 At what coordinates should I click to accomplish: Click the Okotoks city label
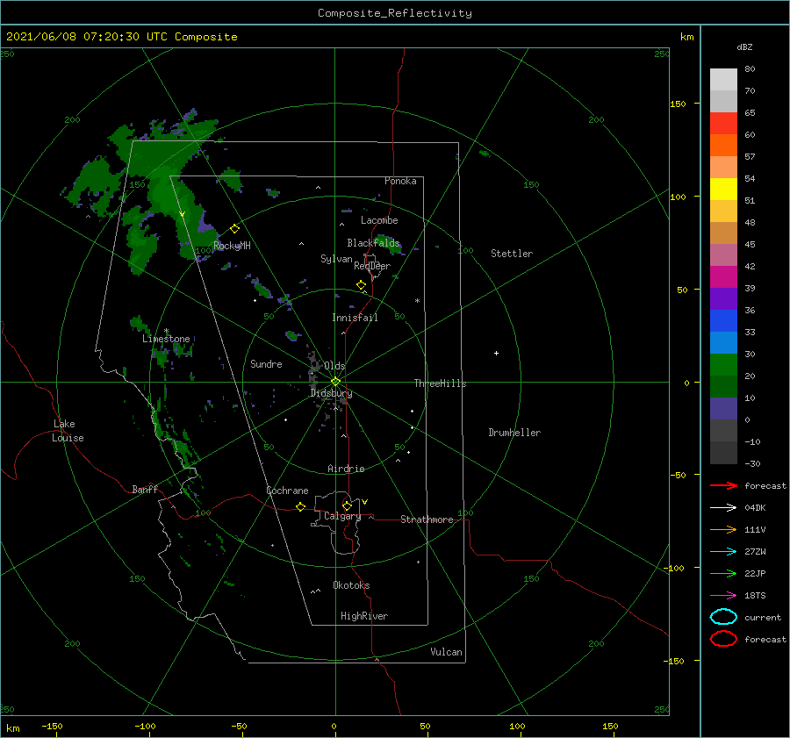(x=351, y=585)
